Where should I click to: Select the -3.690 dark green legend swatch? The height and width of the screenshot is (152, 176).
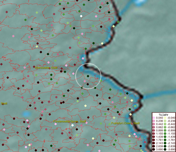click(165, 149)
